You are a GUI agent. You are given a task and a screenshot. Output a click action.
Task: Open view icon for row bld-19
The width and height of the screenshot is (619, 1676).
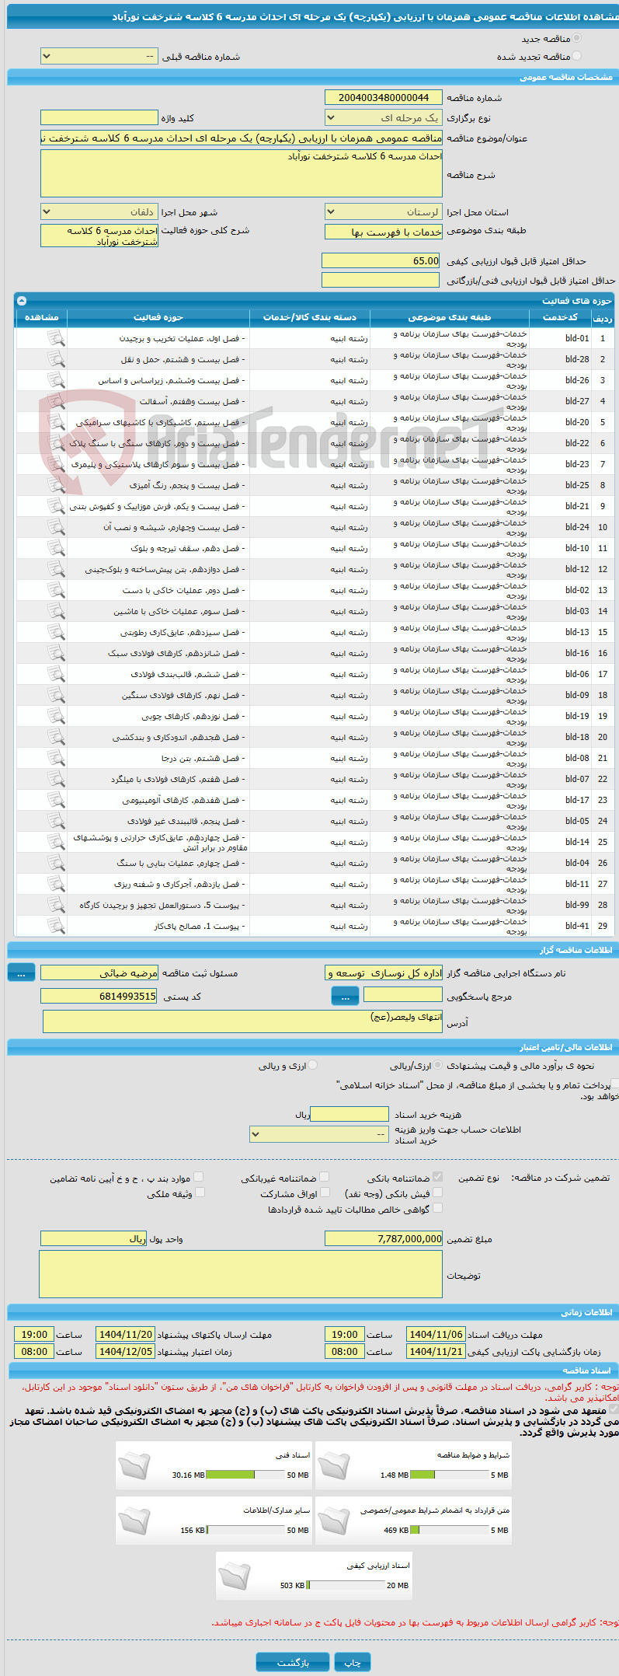tap(55, 716)
